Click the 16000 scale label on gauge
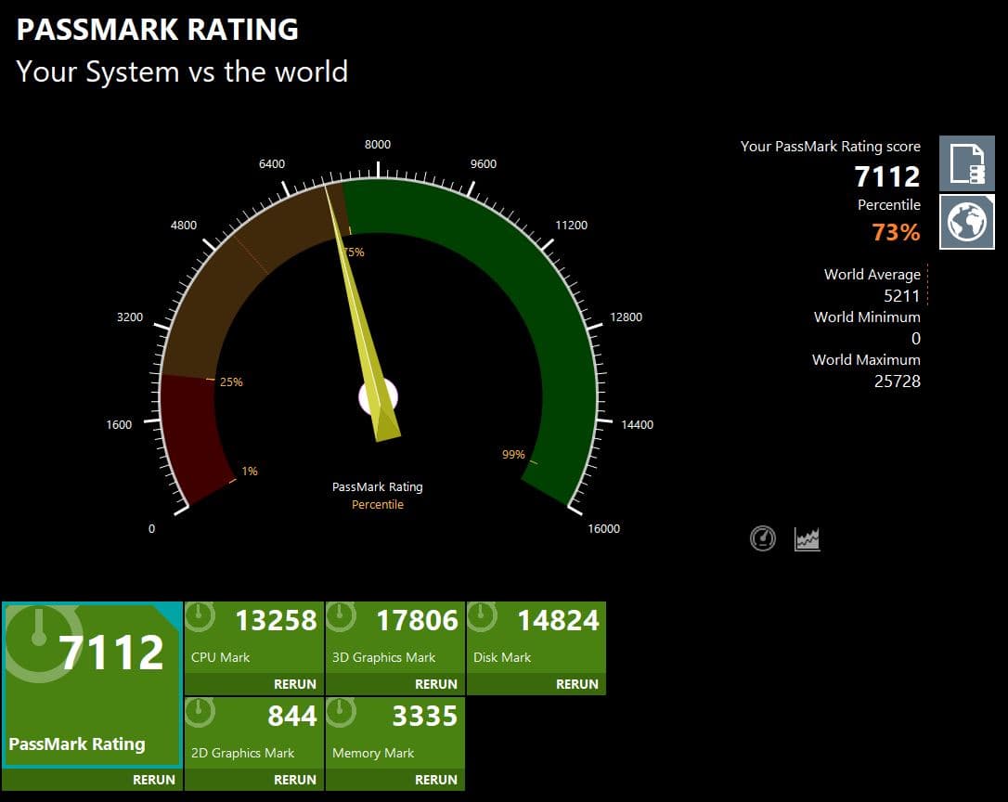1008x802 pixels. pyautogui.click(x=604, y=529)
